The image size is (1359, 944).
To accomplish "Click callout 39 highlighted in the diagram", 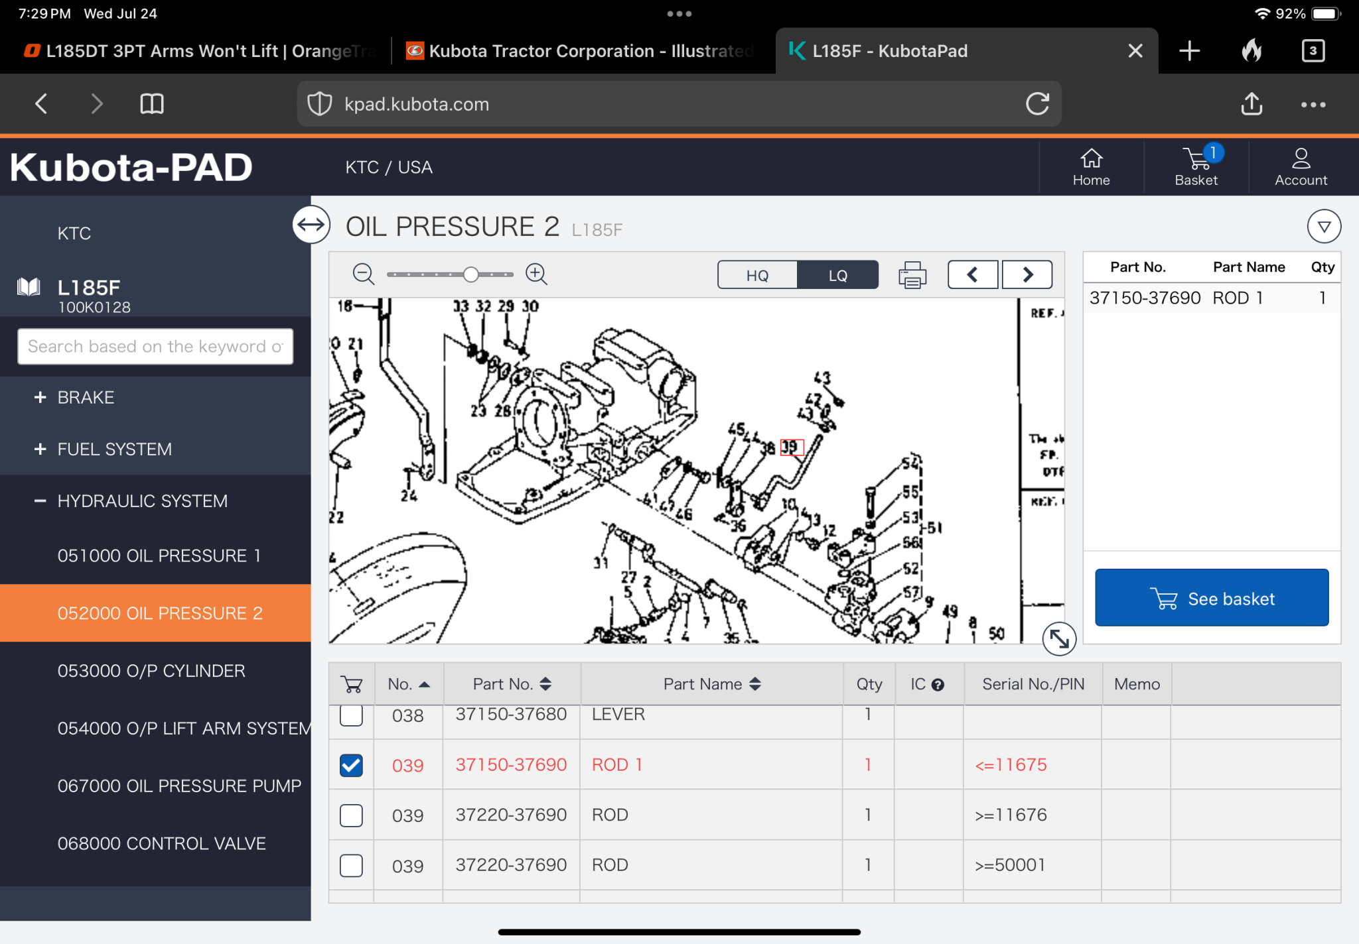I will coord(791,447).
